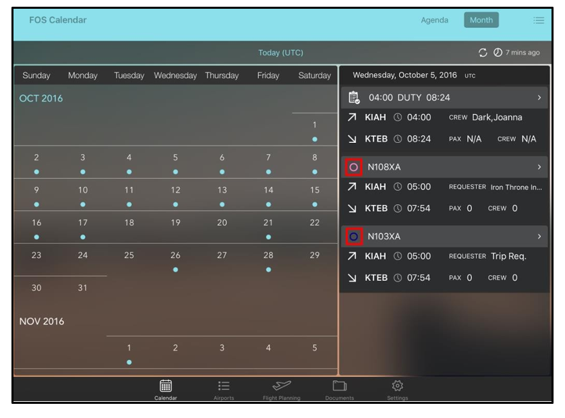Click the duty clipboard icon
Viewport: 565px width, 418px height.
[x=354, y=98]
